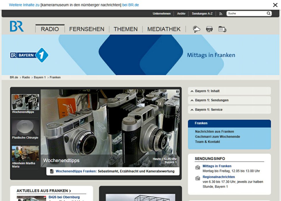
Task: Close the overlay with the X button
Action: (275, 5)
